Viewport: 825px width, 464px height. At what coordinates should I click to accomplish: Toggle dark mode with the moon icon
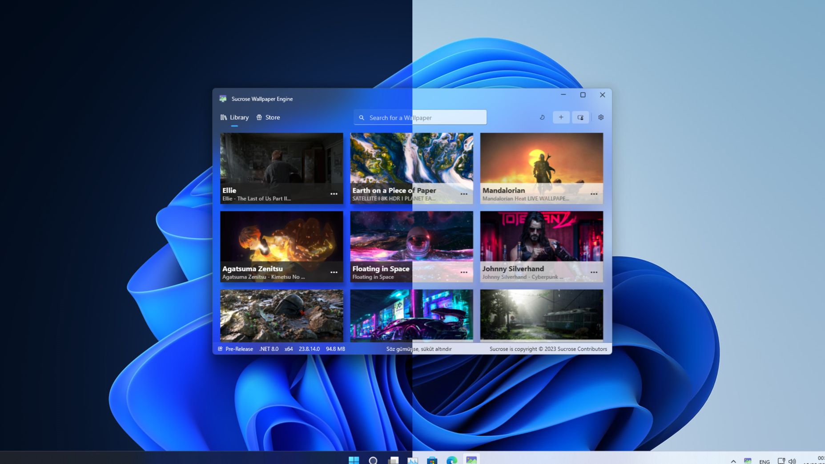tap(542, 117)
